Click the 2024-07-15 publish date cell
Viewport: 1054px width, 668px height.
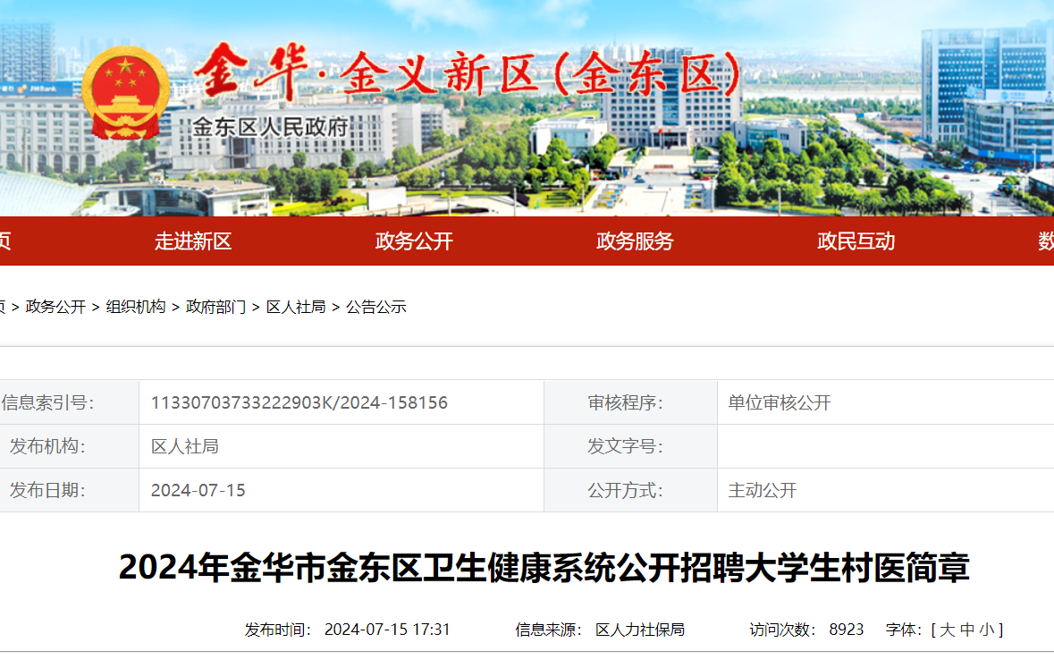coord(341,490)
